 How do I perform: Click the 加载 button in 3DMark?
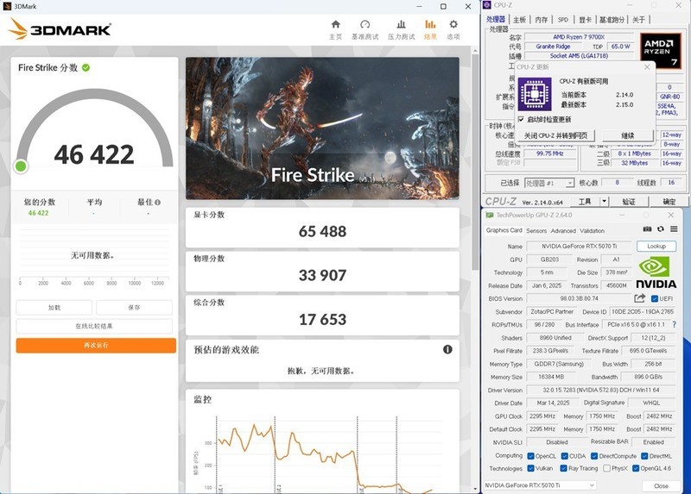click(x=54, y=308)
